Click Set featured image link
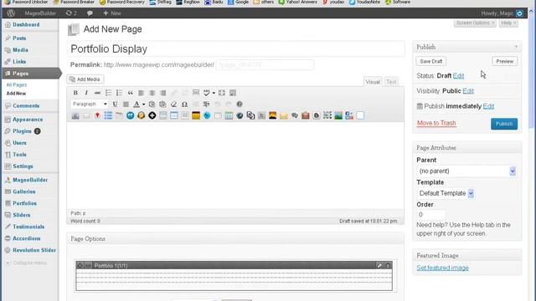Image resolution: width=536 pixels, height=301 pixels. (442, 268)
